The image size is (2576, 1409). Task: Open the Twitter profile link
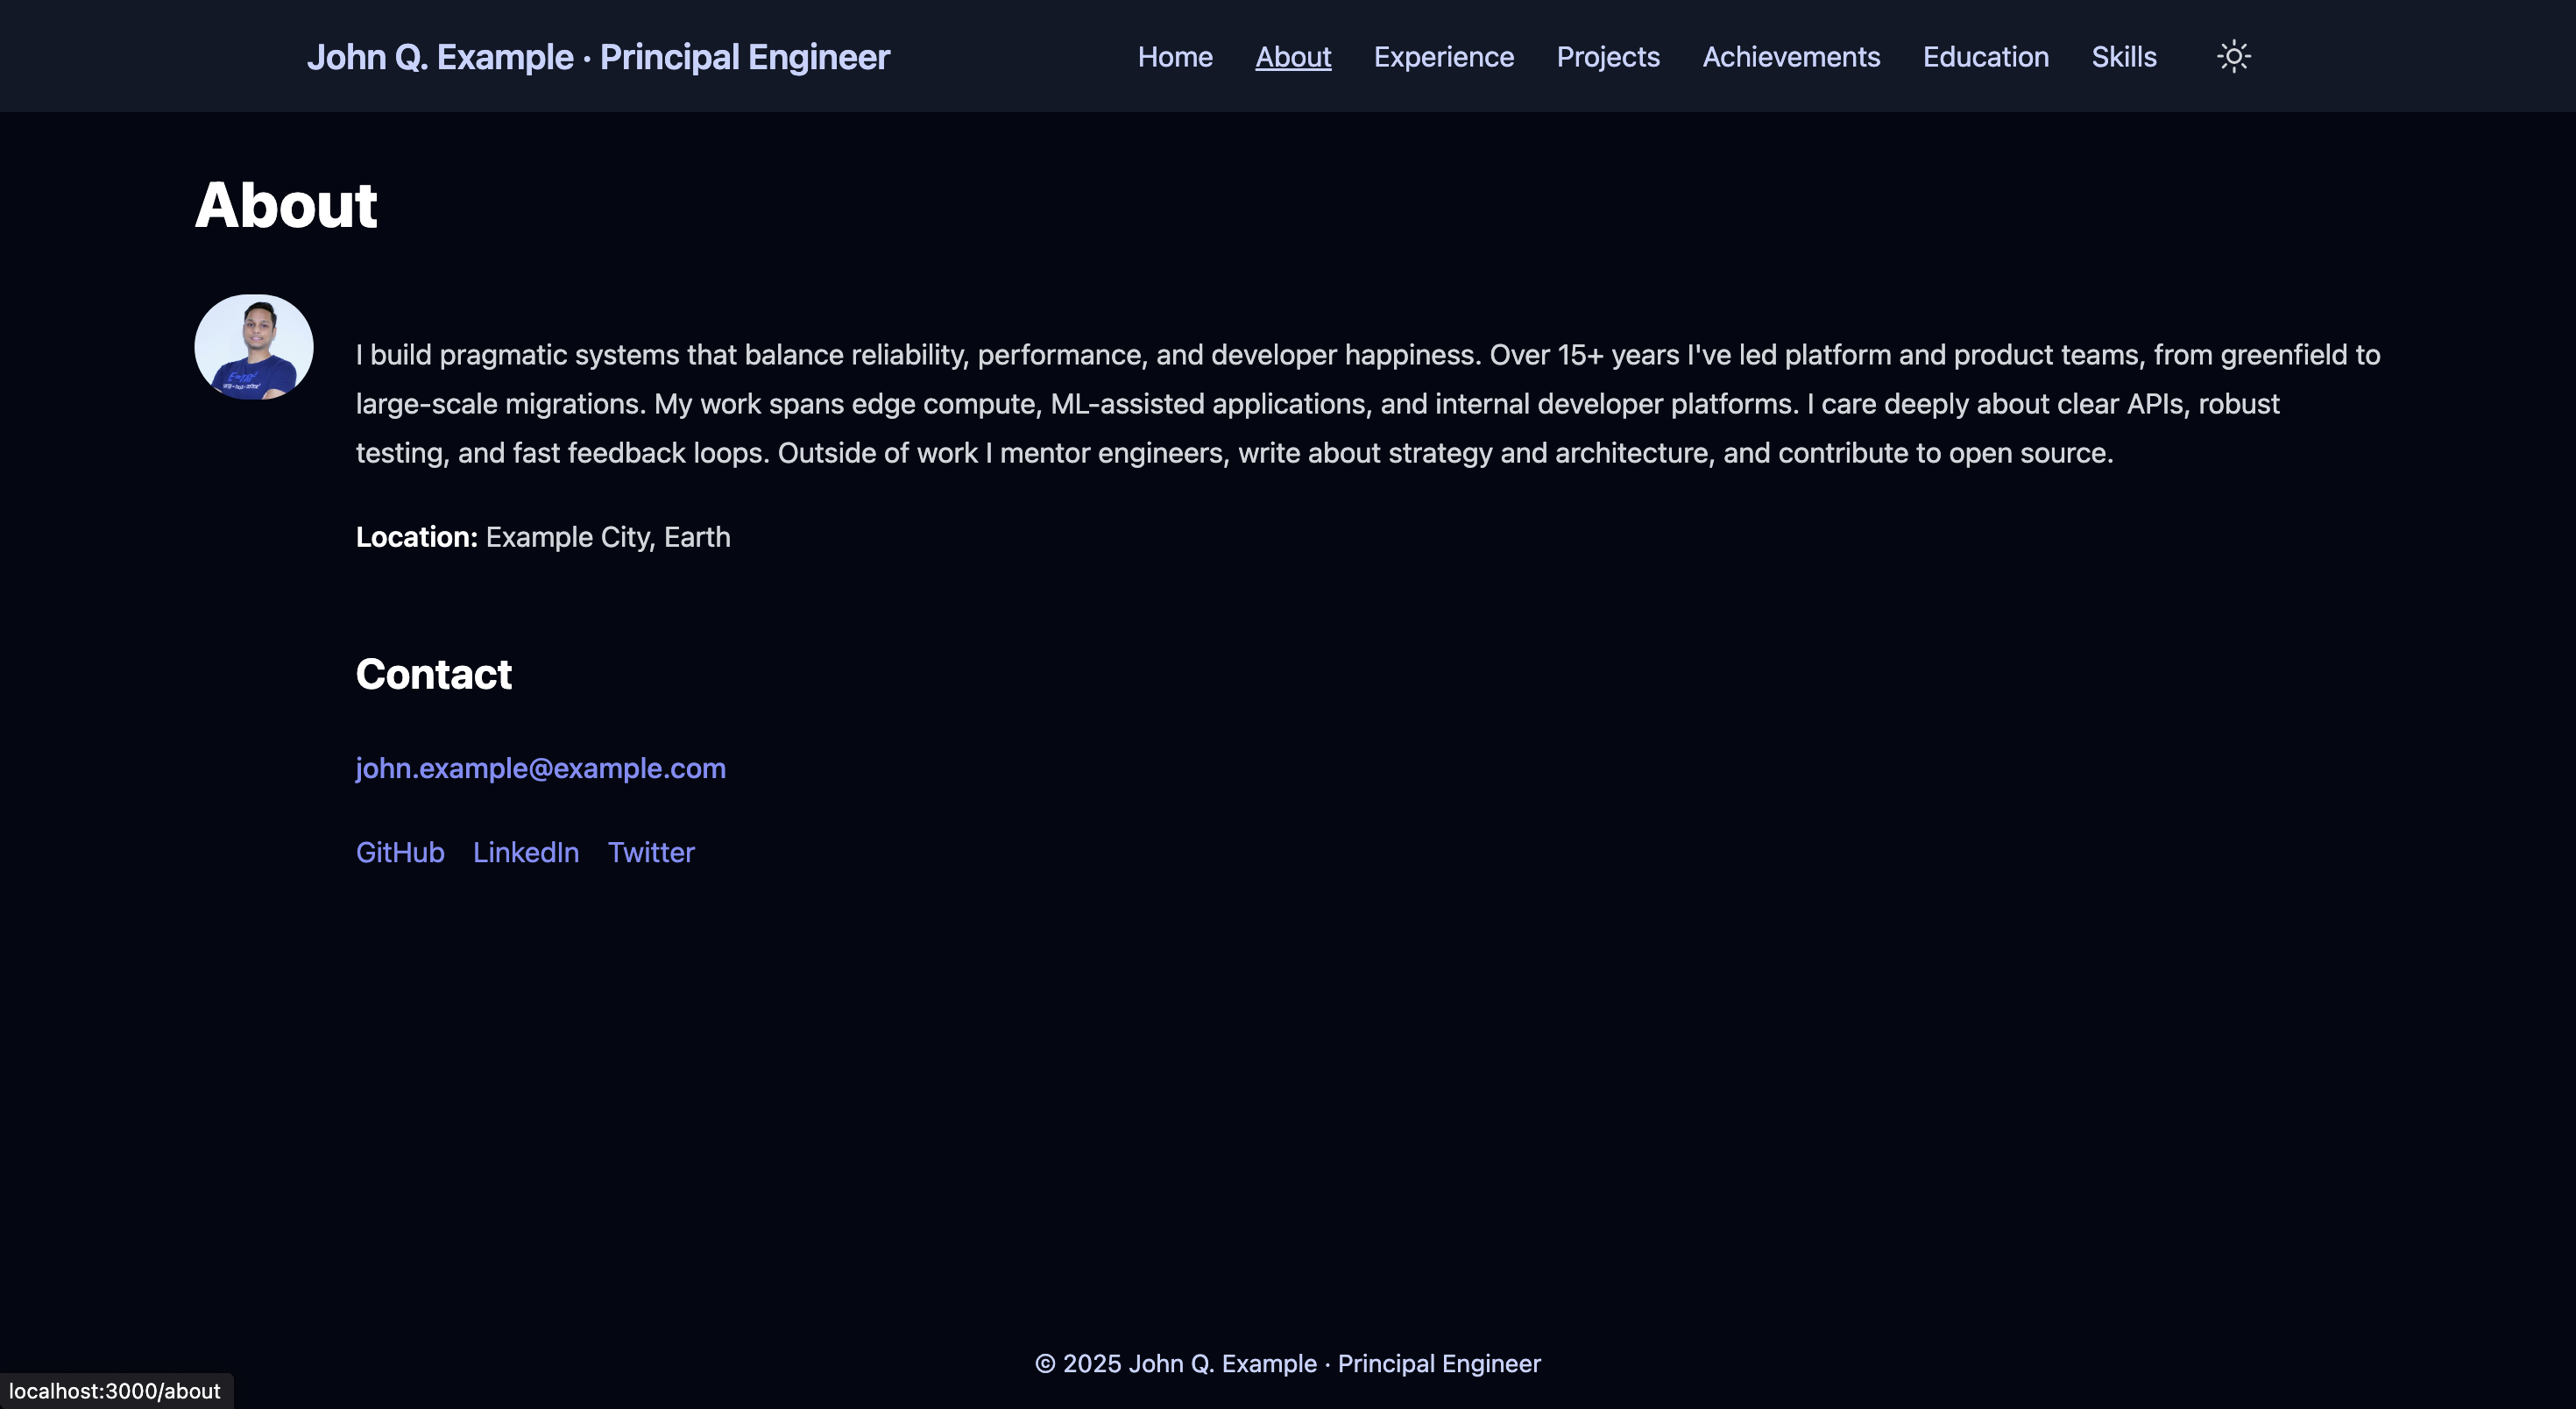click(x=651, y=852)
